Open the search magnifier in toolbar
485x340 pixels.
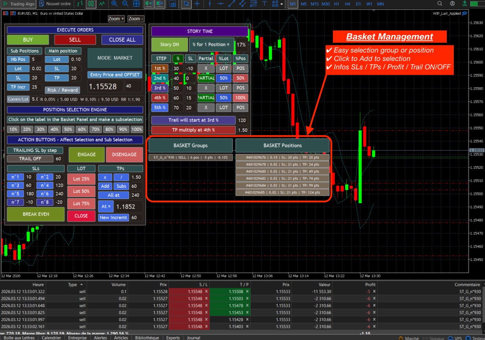(440, 4)
